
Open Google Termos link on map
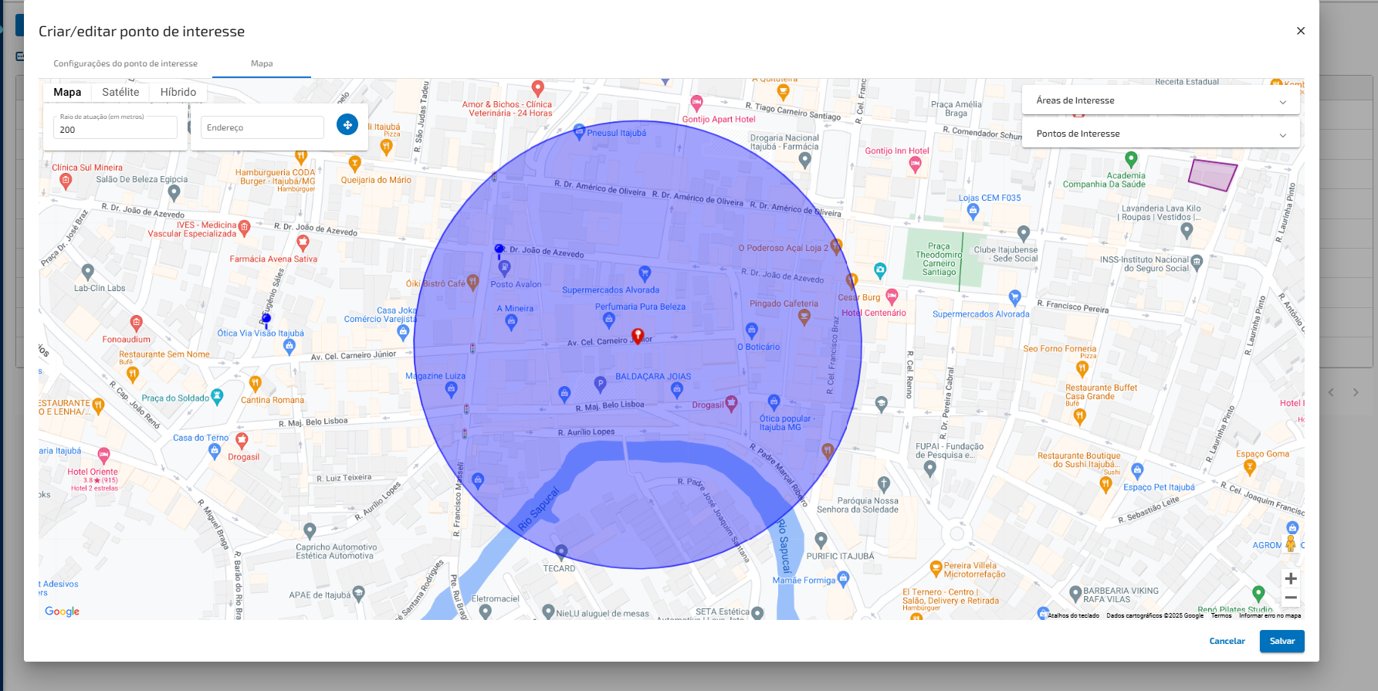click(x=1221, y=615)
